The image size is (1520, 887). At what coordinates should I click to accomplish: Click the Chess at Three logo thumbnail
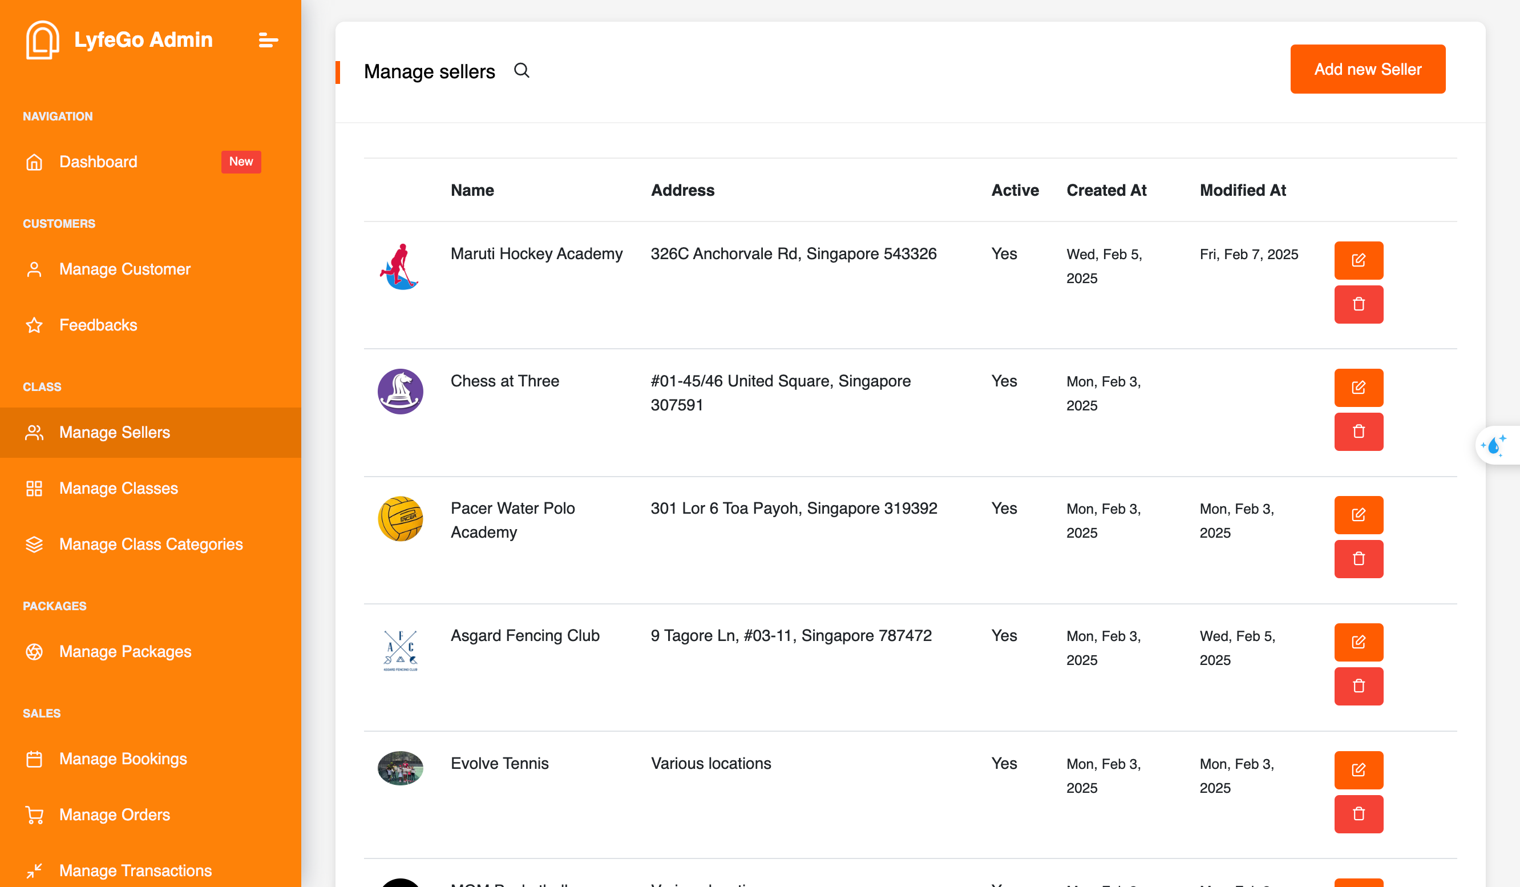click(x=400, y=392)
